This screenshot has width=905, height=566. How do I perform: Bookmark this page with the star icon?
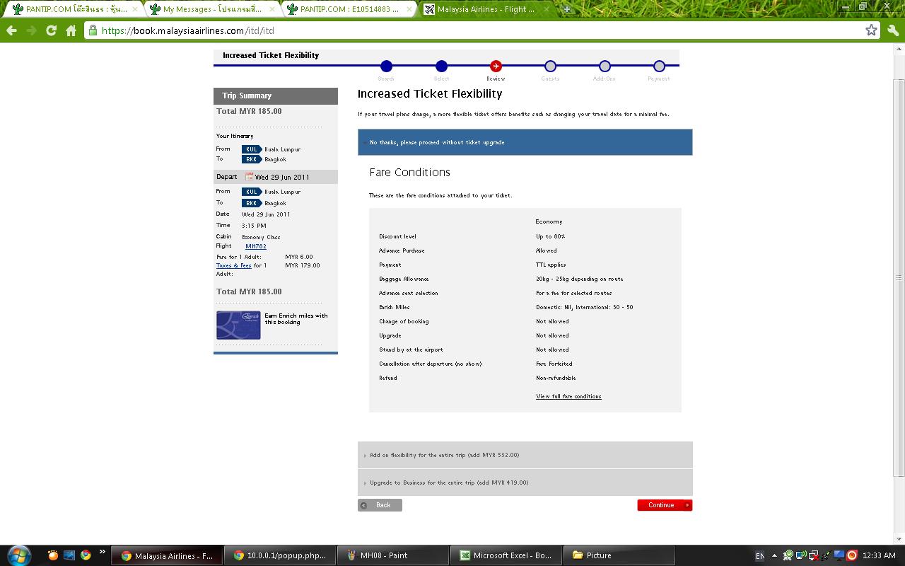(x=871, y=30)
